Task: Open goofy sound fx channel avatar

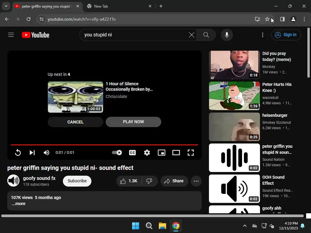Action: coord(13,181)
